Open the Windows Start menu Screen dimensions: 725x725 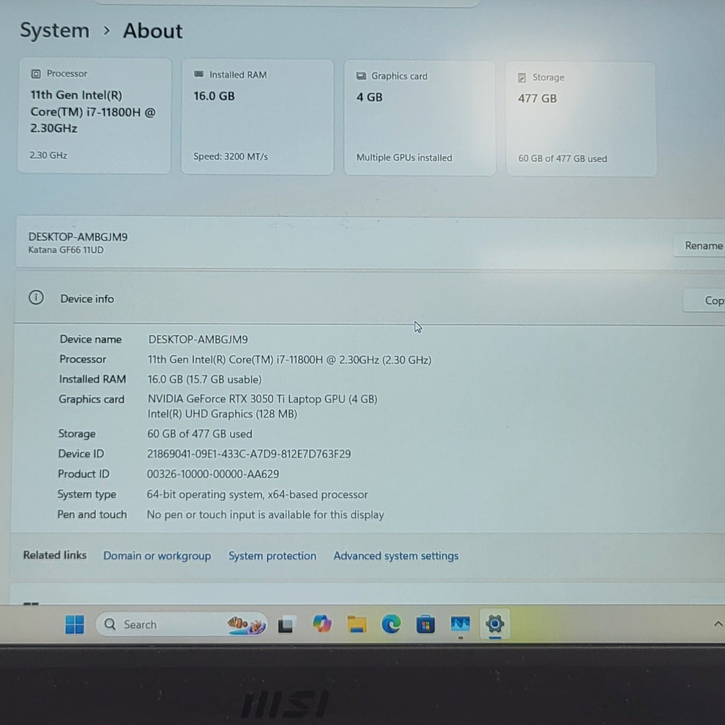click(75, 625)
